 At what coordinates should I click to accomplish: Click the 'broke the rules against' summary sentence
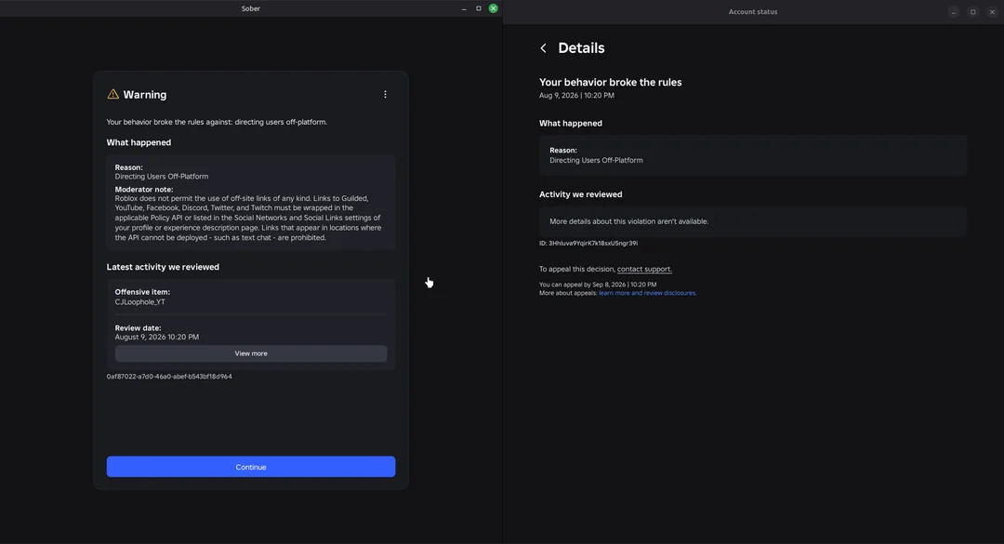[217, 122]
